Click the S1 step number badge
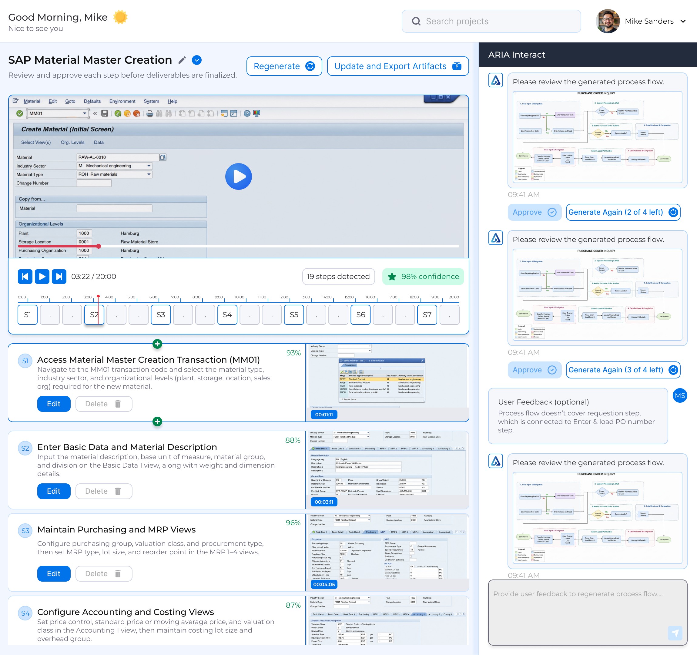This screenshot has width=697, height=655. (25, 361)
